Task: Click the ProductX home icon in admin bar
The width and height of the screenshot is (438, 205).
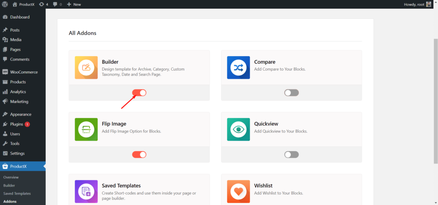Action: [x=15, y=4]
